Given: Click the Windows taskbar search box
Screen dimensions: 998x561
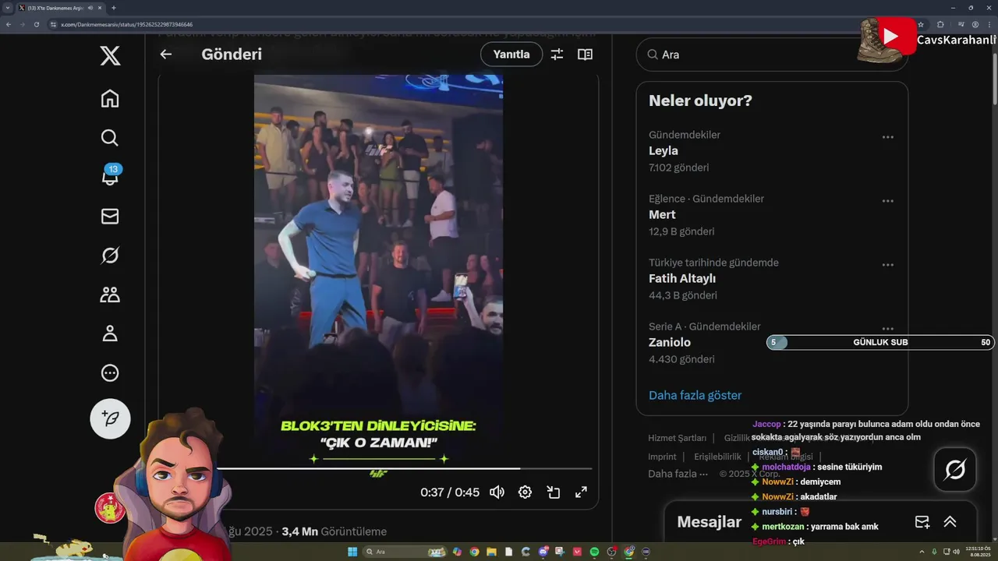Looking at the screenshot, I should 405,552.
